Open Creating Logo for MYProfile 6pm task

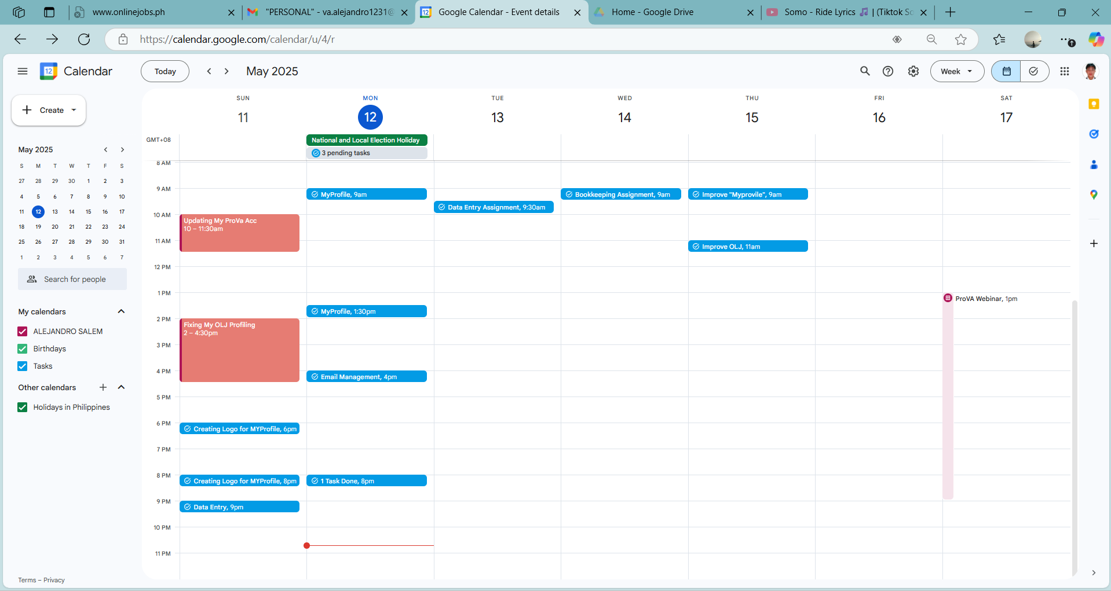pos(239,429)
